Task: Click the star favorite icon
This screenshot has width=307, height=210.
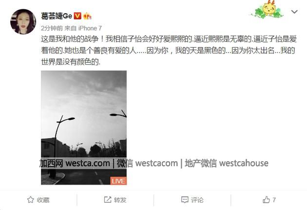Action: tap(31, 200)
